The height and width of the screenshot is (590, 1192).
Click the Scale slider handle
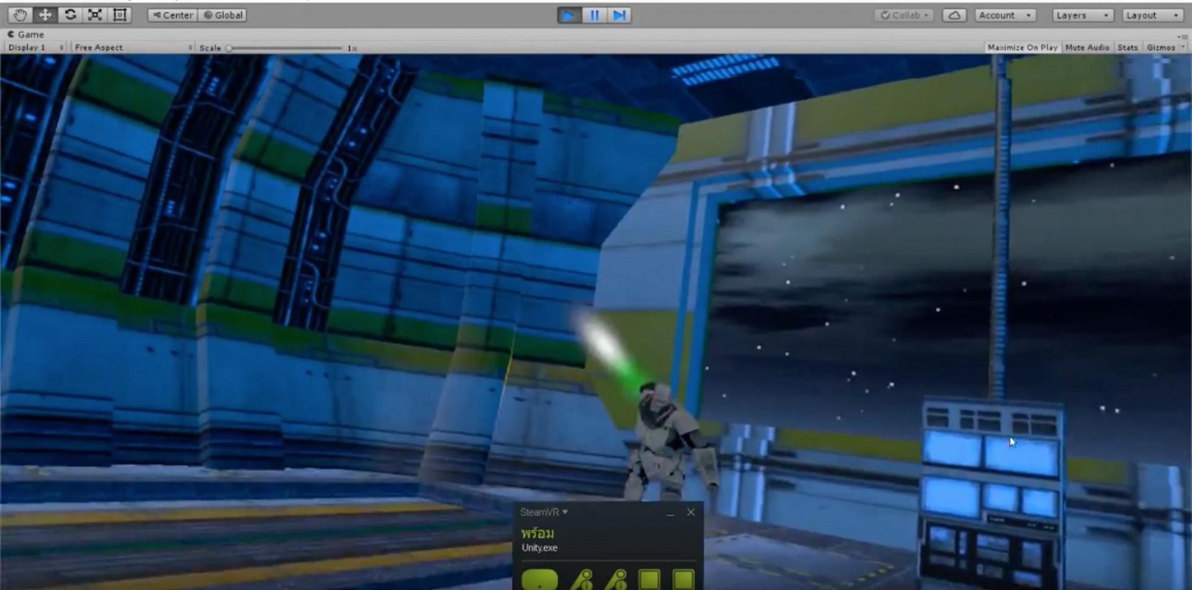point(229,48)
